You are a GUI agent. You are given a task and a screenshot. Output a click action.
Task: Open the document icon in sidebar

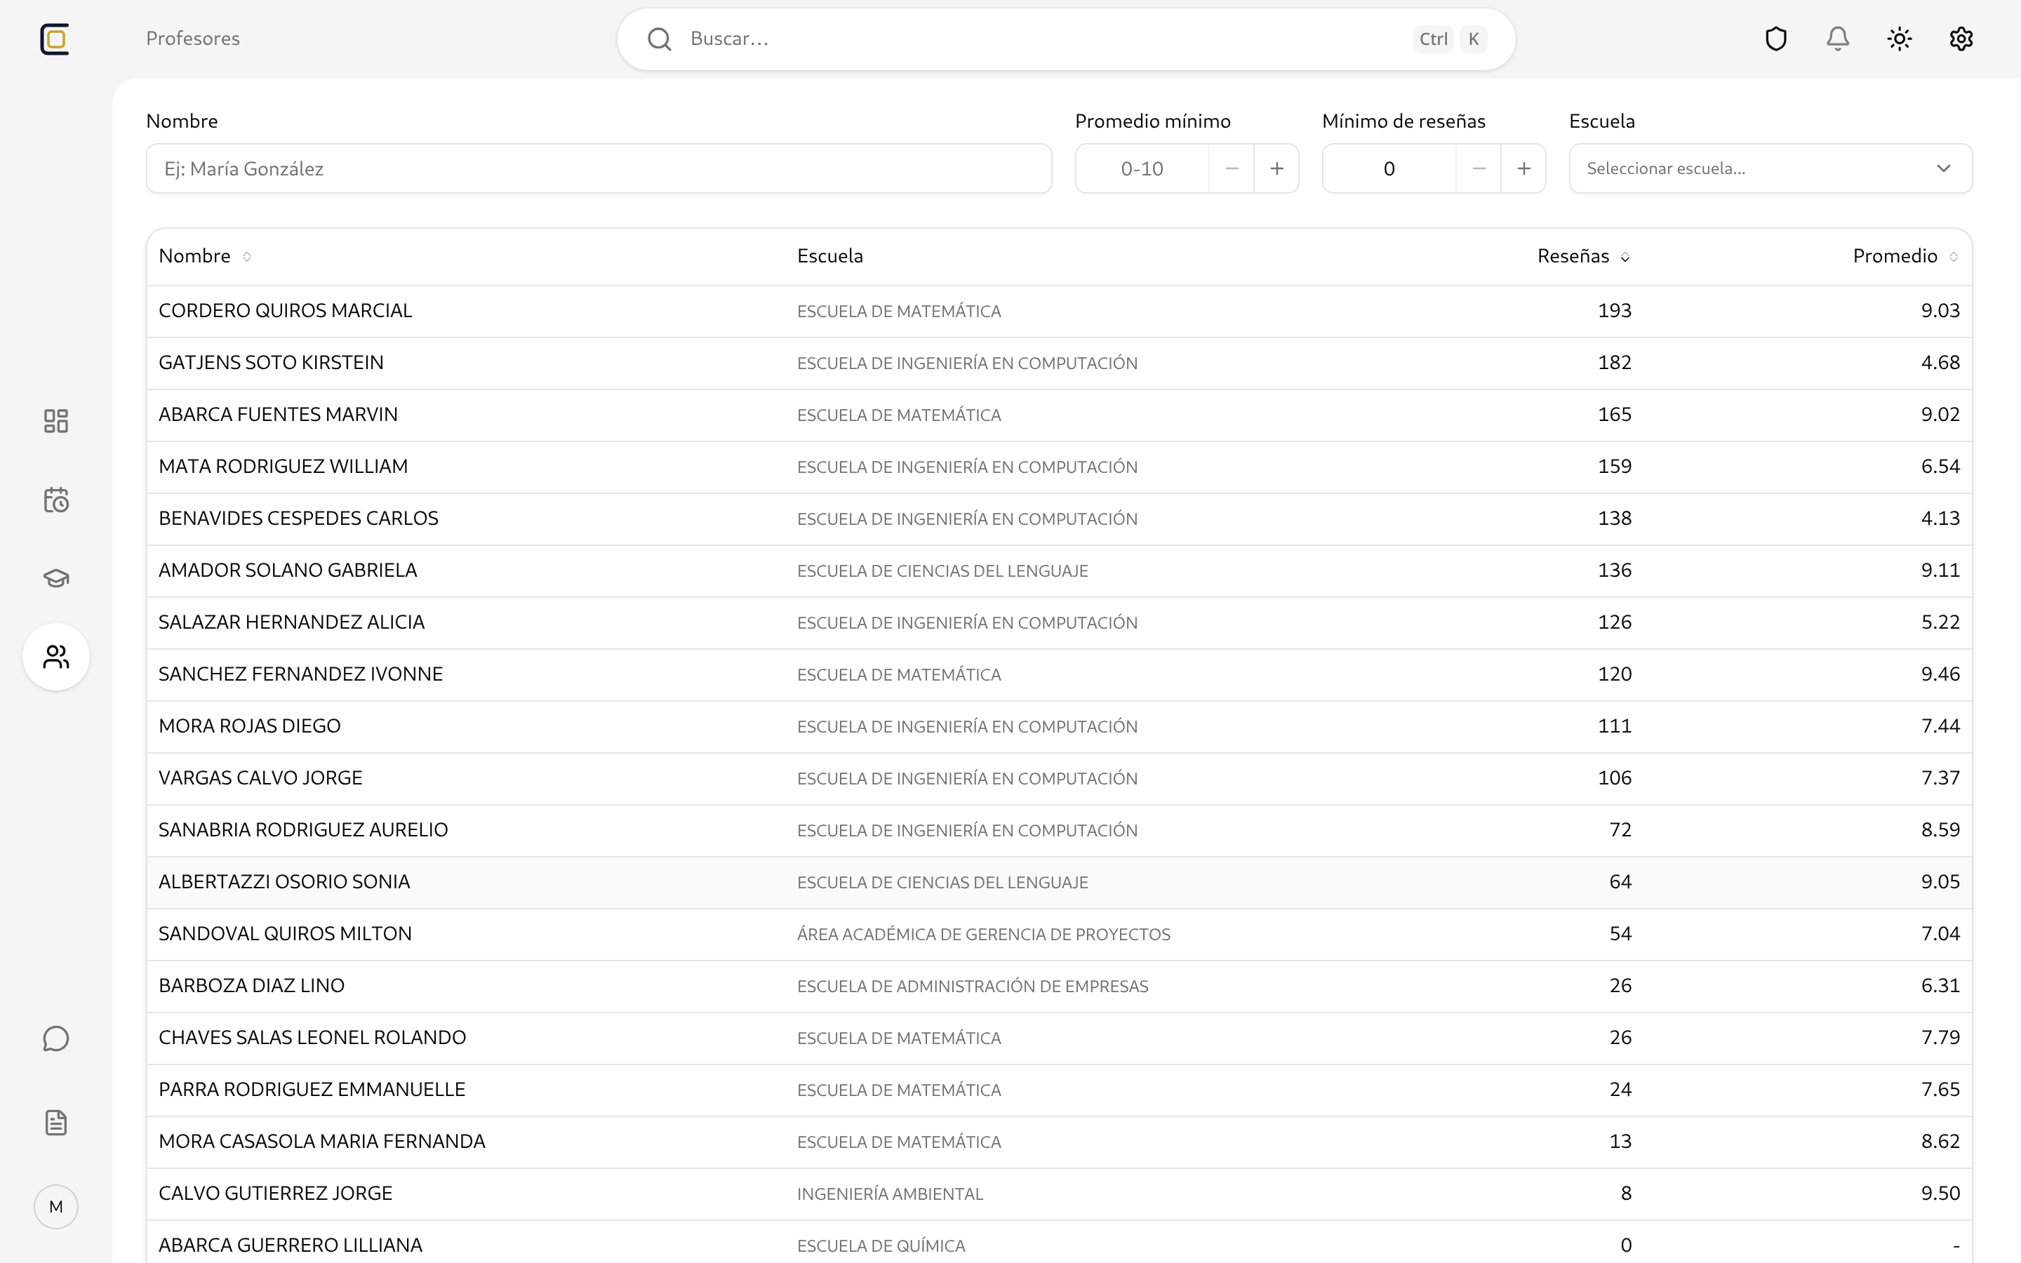point(56,1123)
